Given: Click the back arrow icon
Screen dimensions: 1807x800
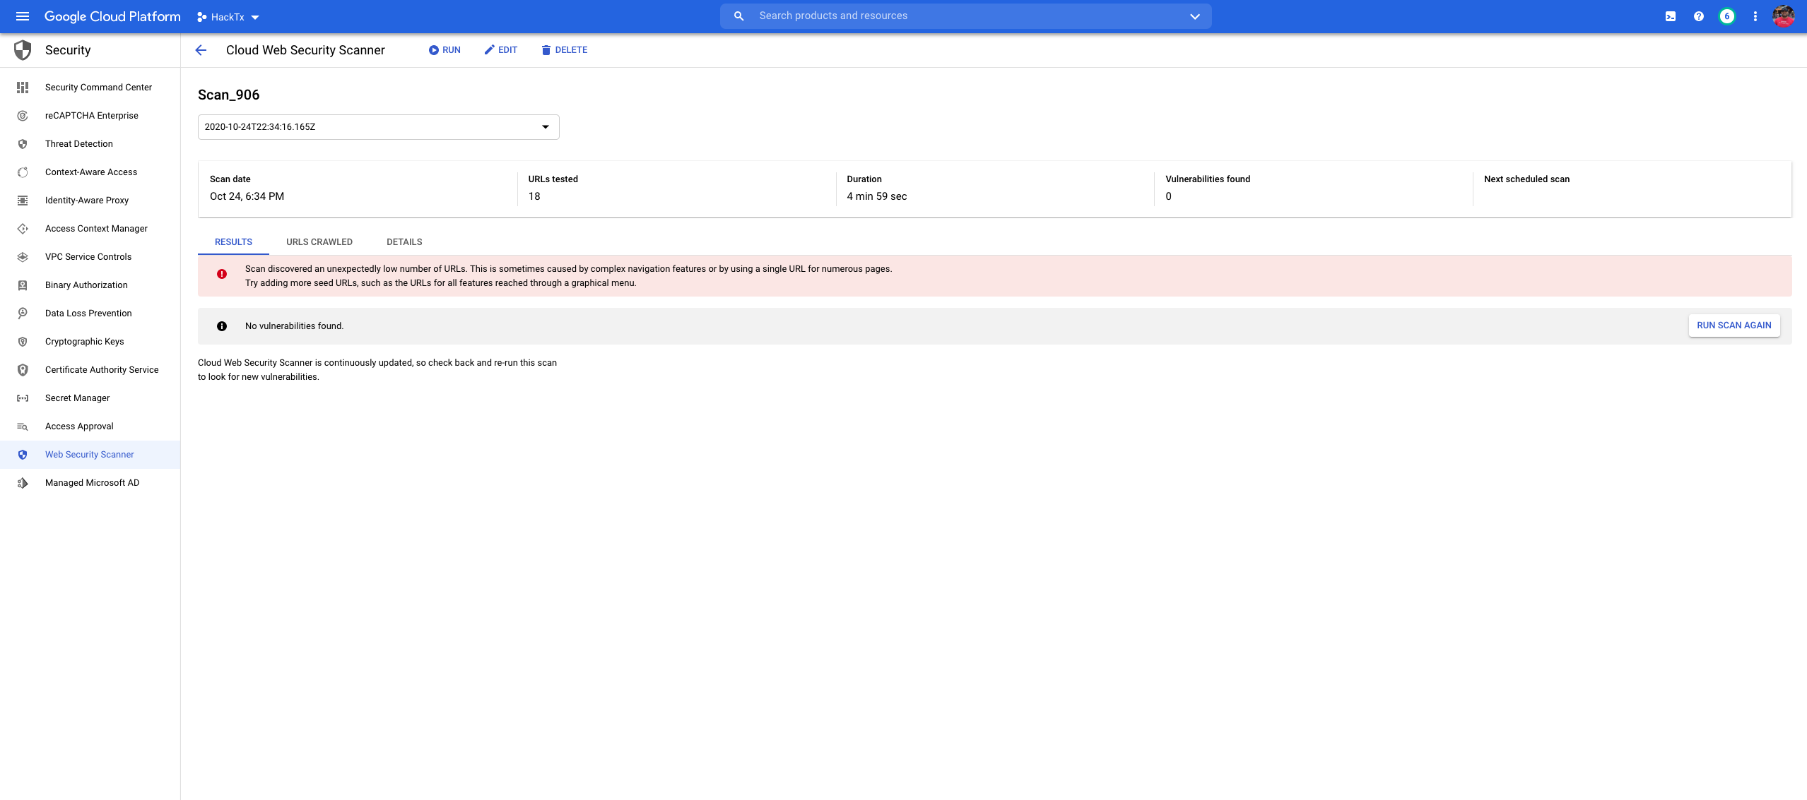Looking at the screenshot, I should (x=201, y=50).
